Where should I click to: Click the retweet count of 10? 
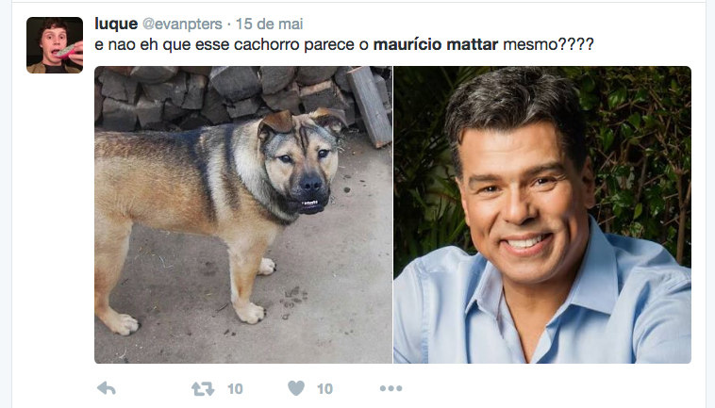coord(235,389)
